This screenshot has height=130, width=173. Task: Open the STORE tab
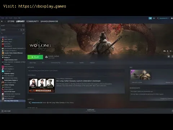click(11, 21)
